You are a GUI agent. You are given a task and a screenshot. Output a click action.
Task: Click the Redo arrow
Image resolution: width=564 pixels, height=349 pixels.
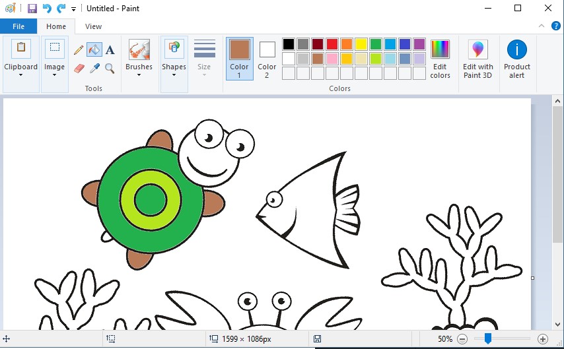(61, 9)
